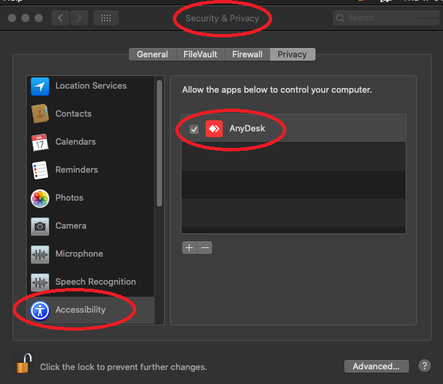
Task: Go forward with the right chevron
Action: tap(79, 18)
